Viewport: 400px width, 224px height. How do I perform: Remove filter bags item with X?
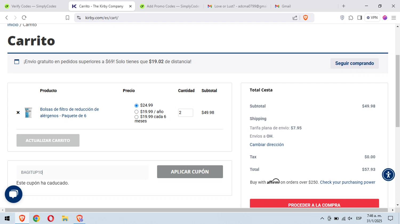[x=18, y=112]
